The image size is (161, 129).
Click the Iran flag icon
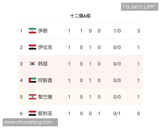click(32, 31)
